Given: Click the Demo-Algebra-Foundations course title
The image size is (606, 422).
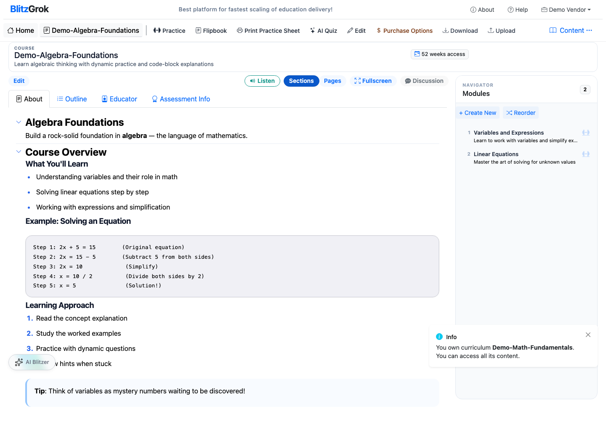Looking at the screenshot, I should [66, 55].
